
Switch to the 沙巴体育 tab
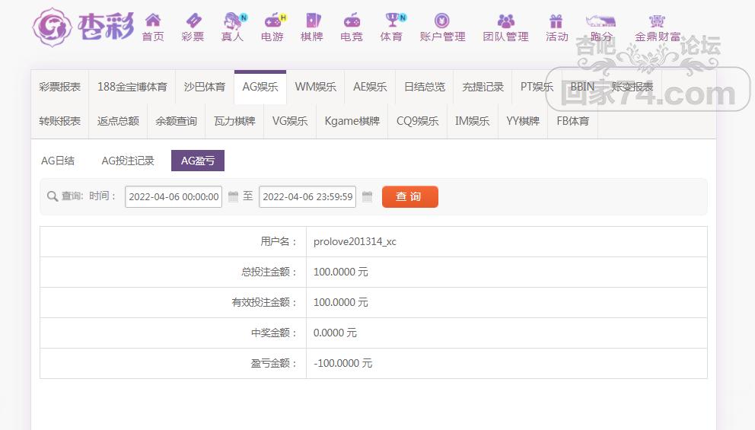pos(205,87)
